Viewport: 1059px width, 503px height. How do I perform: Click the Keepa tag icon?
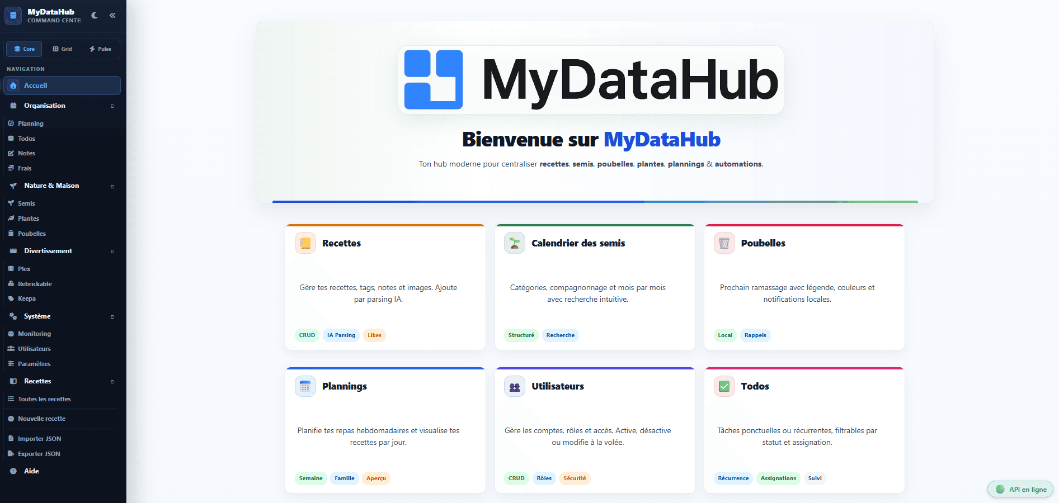11,298
